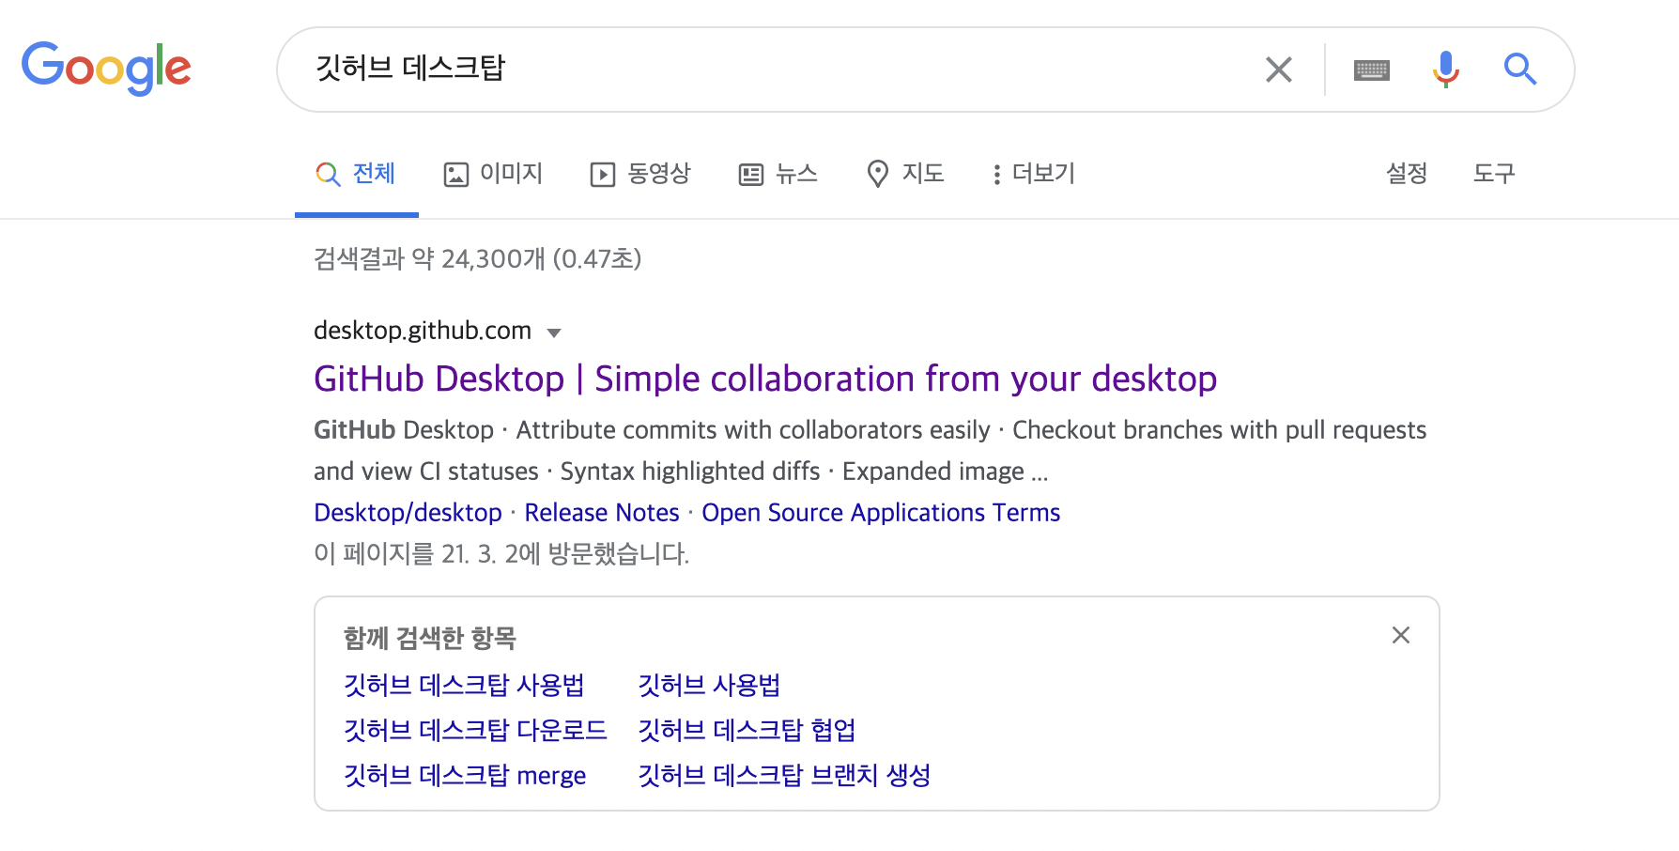Search for 깃허브 데스크탑 협업
The height and width of the screenshot is (851, 1679).
click(x=747, y=731)
